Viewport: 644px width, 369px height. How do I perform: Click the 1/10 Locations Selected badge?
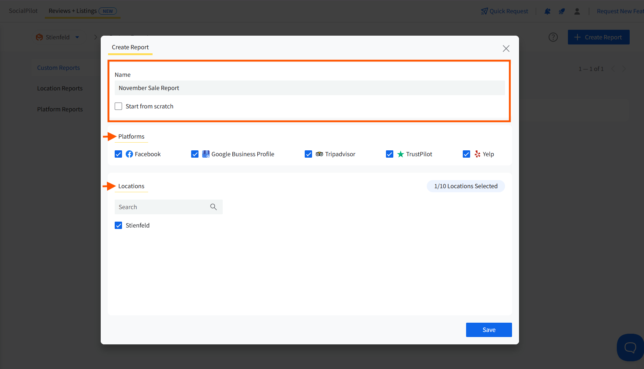pyautogui.click(x=466, y=186)
